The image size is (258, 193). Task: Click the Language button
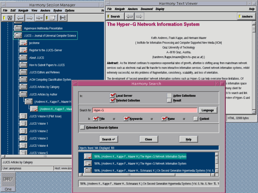tap(208, 110)
